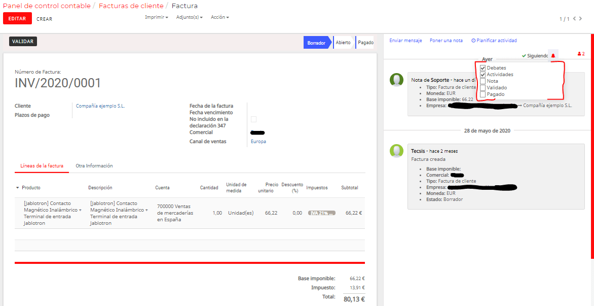Open the Acción dropdown menu
The width and height of the screenshot is (594, 306).
(x=220, y=17)
